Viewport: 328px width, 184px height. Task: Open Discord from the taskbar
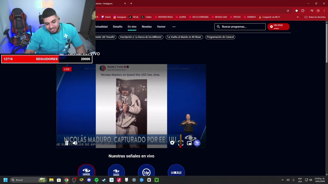click(89, 180)
